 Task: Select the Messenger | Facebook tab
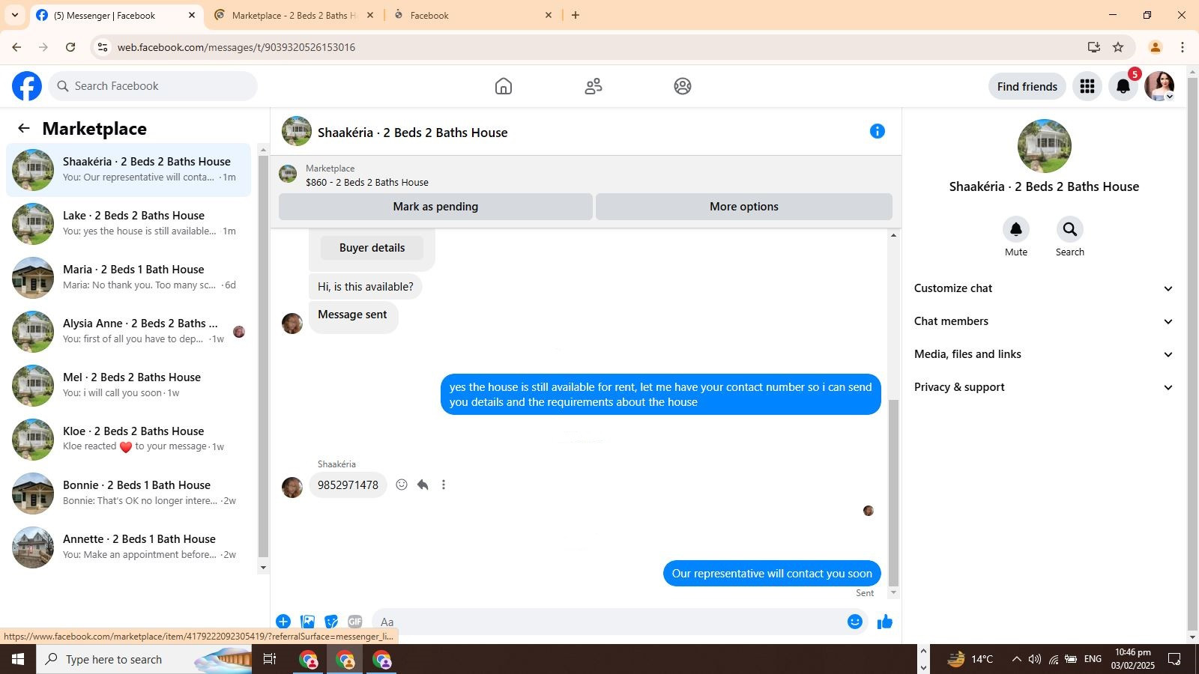click(x=116, y=15)
